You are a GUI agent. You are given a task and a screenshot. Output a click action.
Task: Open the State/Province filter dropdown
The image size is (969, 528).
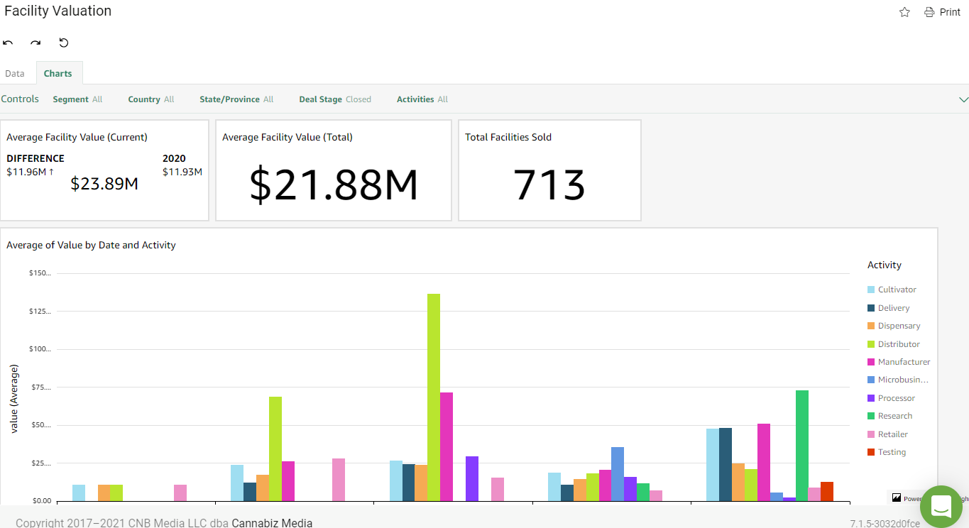coord(236,99)
